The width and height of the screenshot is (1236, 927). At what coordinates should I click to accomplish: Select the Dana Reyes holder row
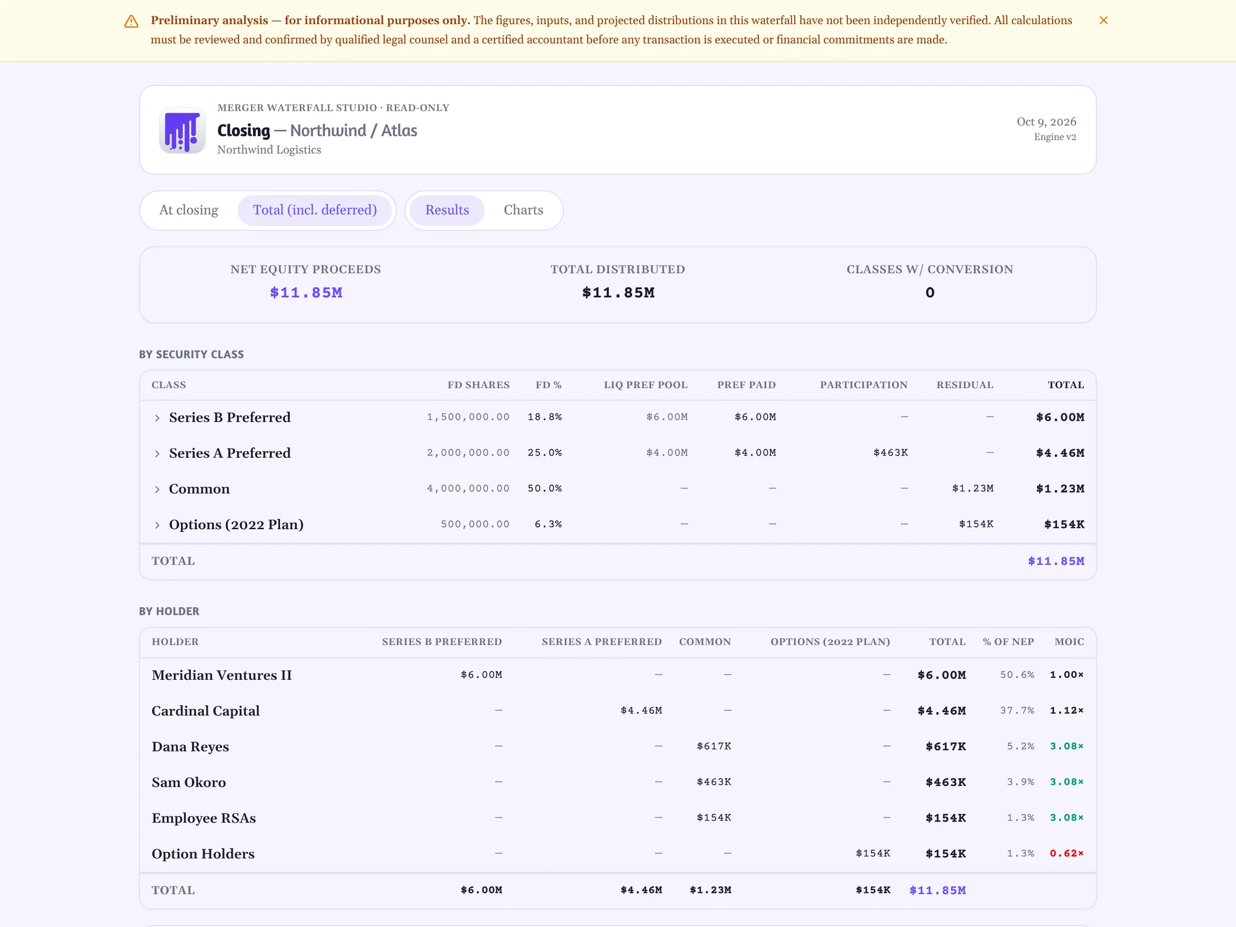pyautogui.click(x=618, y=747)
